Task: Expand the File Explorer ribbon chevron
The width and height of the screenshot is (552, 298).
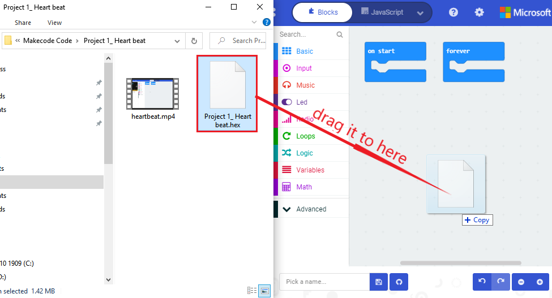Action: click(254, 22)
